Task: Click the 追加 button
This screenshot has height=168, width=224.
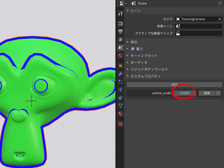Action: click(x=175, y=85)
